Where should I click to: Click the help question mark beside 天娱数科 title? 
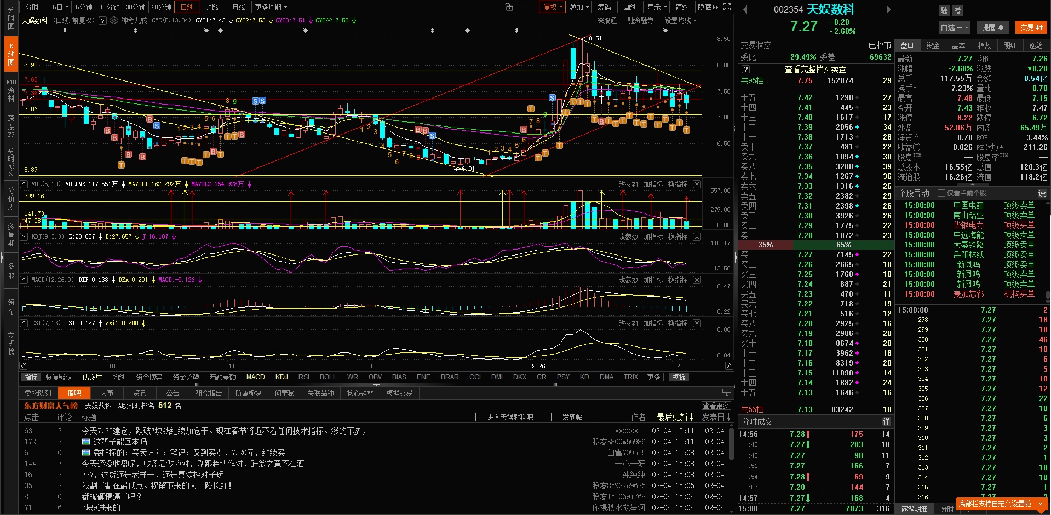click(102, 20)
